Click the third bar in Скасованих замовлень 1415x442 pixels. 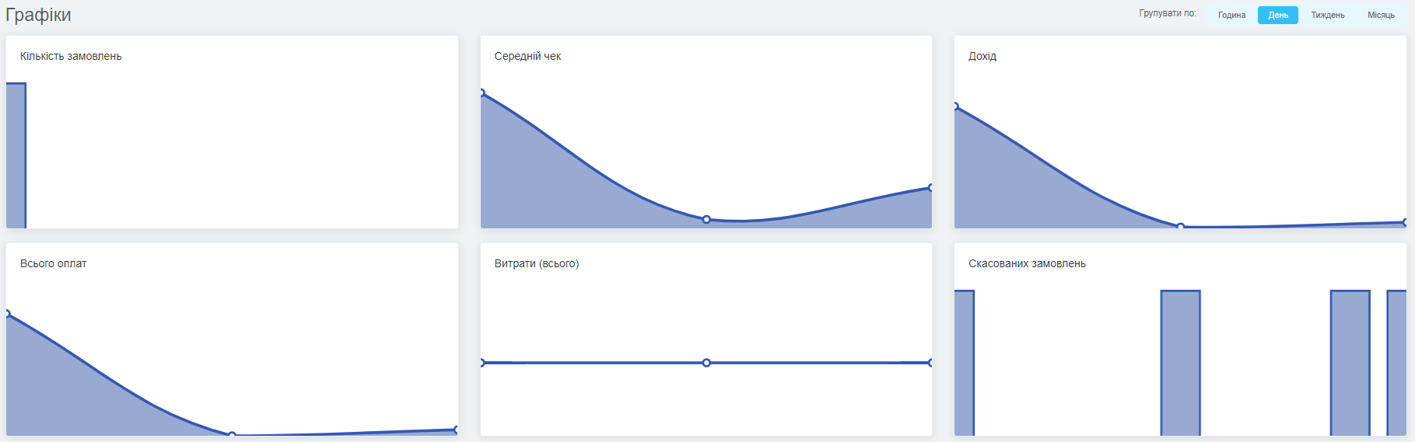tap(1350, 363)
